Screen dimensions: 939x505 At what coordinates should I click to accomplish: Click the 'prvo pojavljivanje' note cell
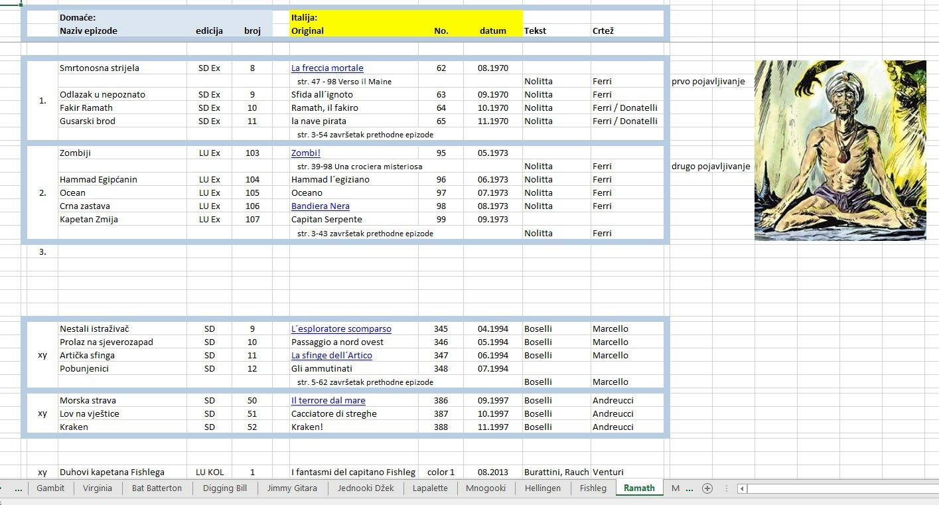click(709, 82)
